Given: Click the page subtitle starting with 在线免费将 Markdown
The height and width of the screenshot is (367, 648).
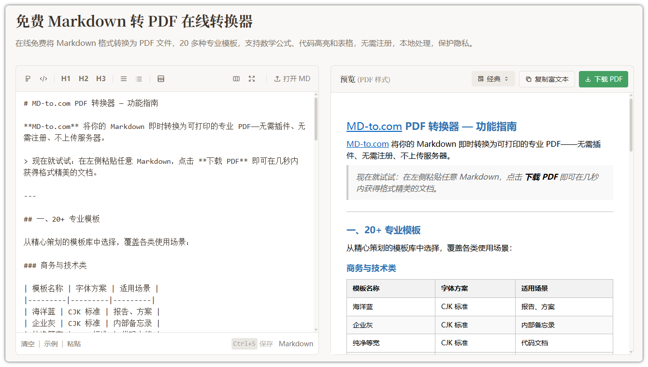Looking at the screenshot, I should (x=245, y=43).
